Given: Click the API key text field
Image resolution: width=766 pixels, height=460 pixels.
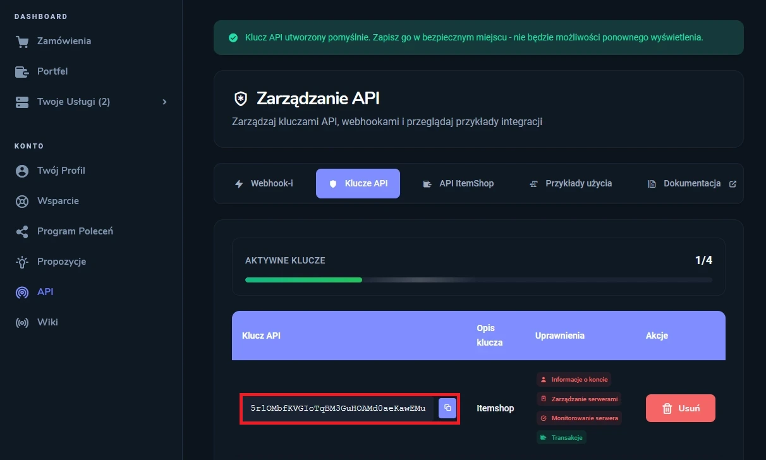Looking at the screenshot, I should click(338, 408).
